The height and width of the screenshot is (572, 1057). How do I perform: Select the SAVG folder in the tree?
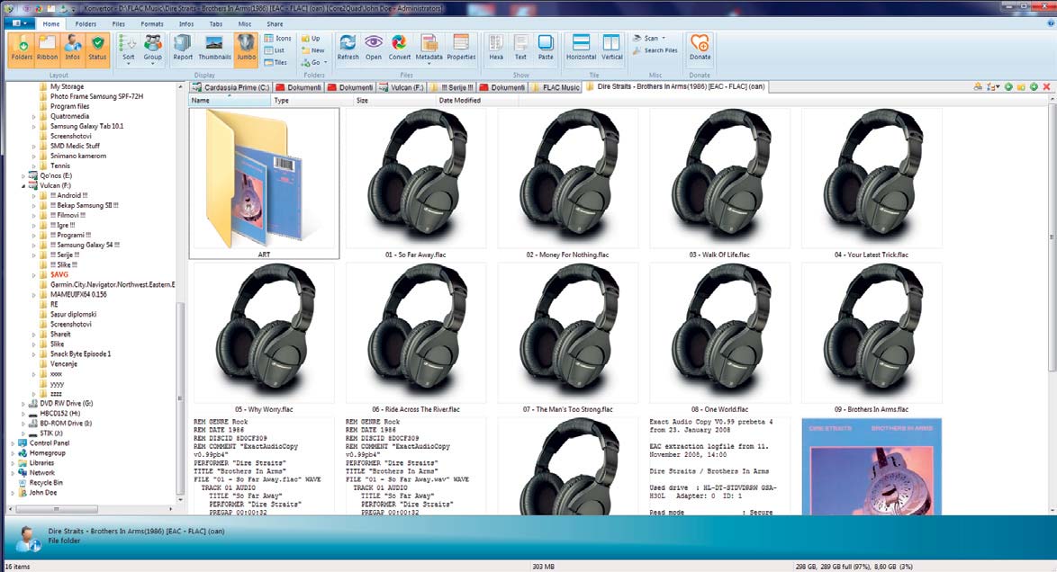click(59, 275)
